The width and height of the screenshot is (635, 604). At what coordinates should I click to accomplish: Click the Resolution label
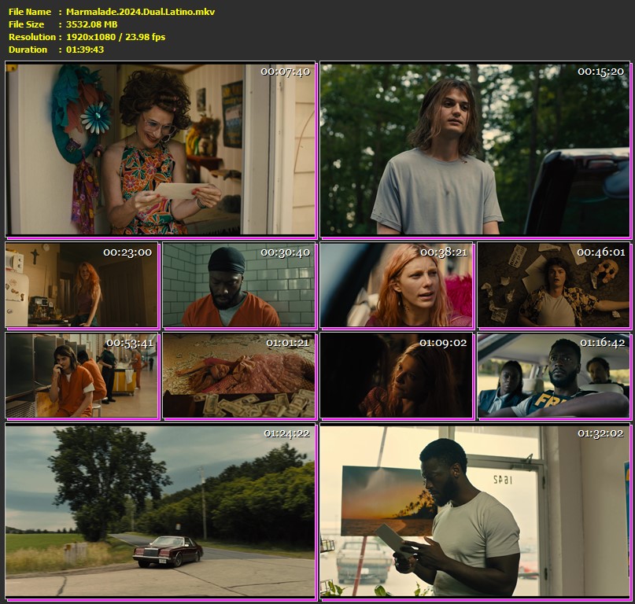(x=32, y=37)
